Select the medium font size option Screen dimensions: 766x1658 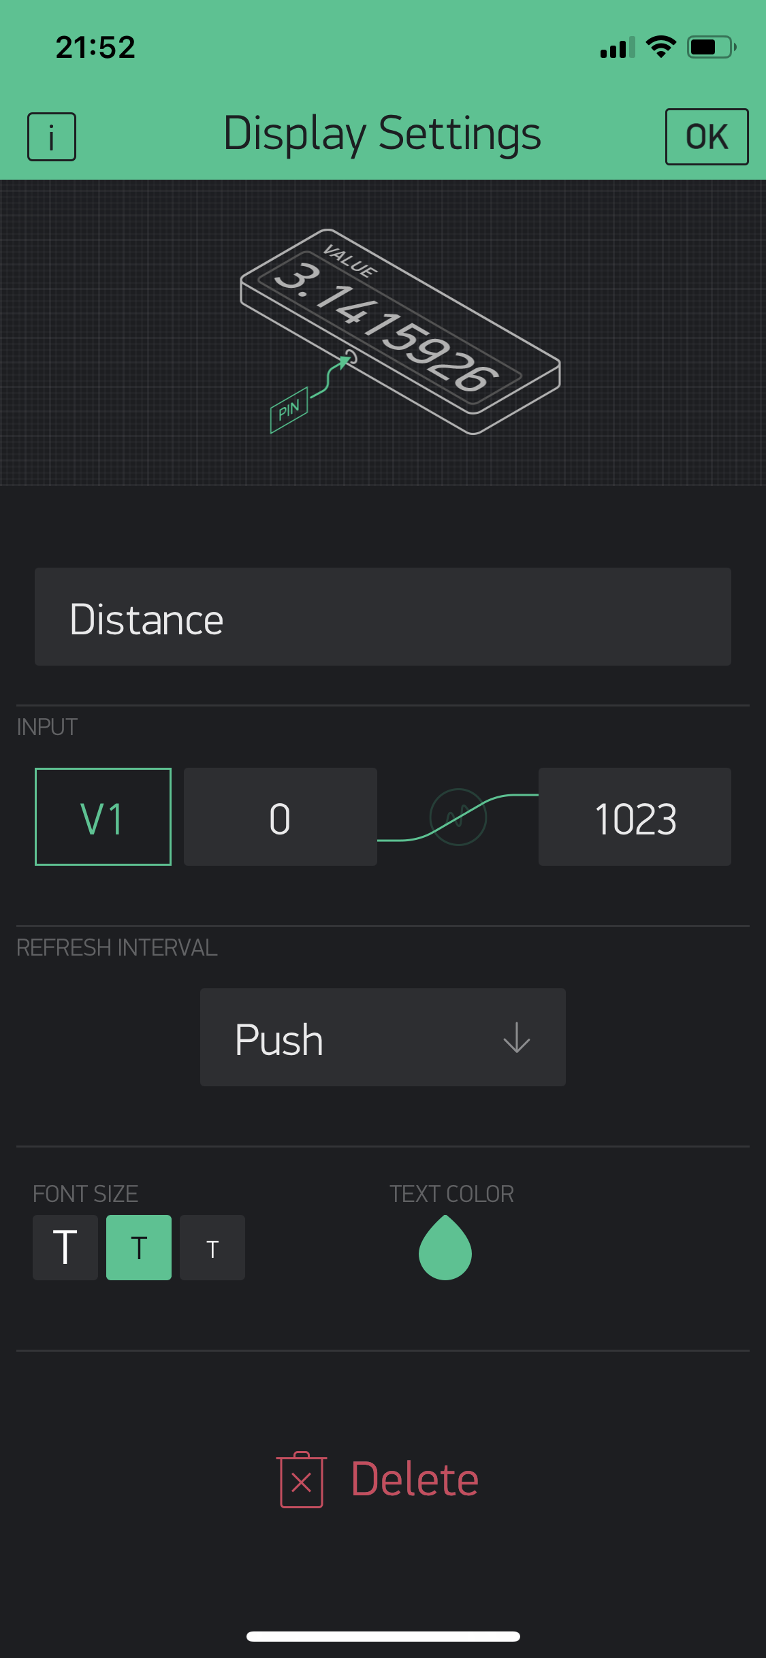pos(139,1248)
